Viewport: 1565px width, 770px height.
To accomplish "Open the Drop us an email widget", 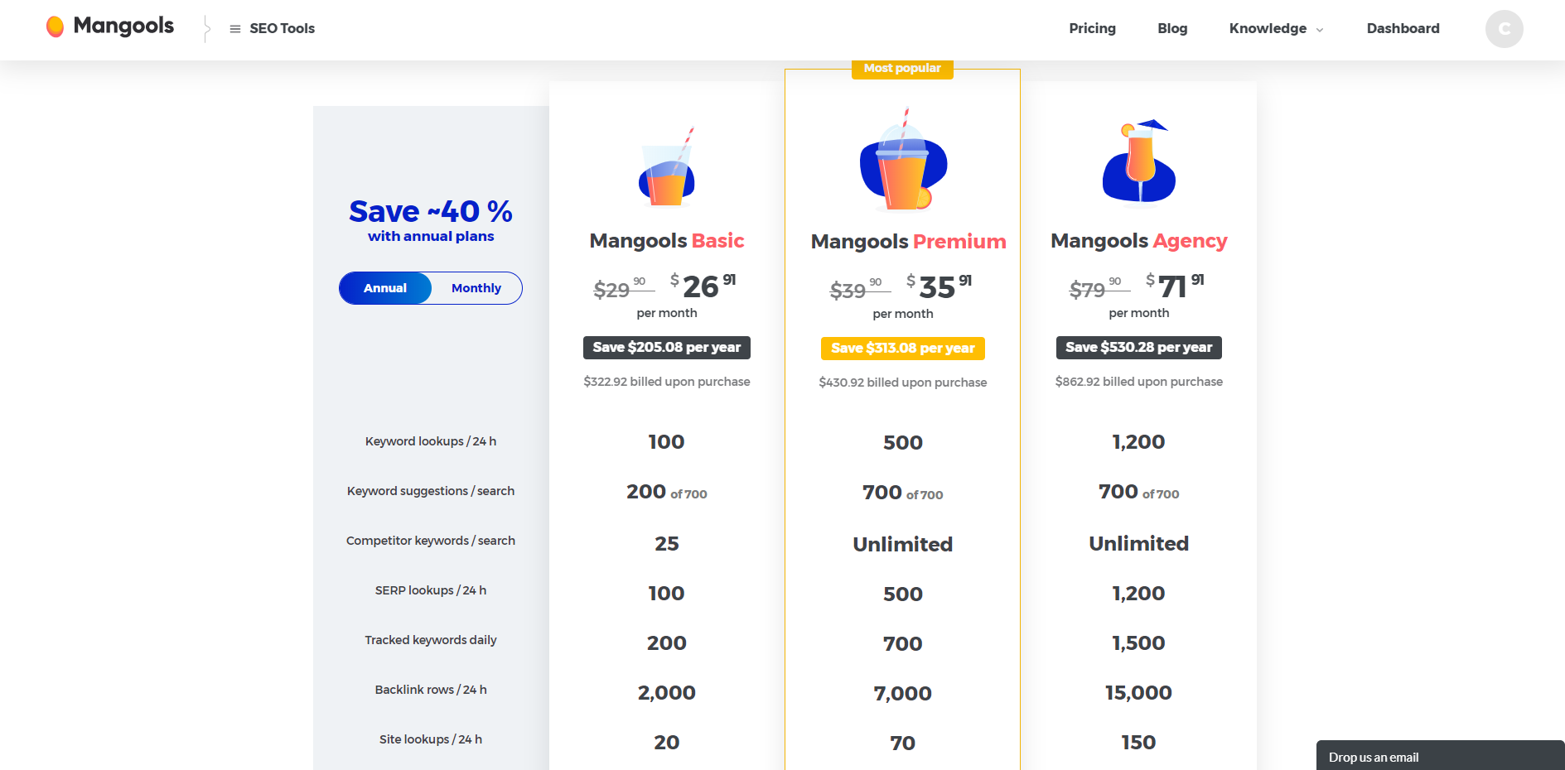I will (x=1440, y=757).
